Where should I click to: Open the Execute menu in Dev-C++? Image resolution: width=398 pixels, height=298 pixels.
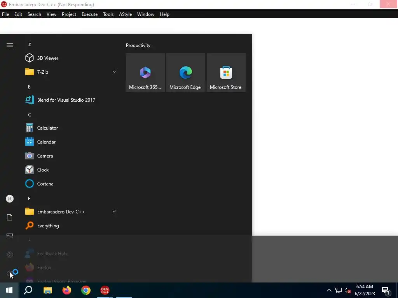coord(89,14)
